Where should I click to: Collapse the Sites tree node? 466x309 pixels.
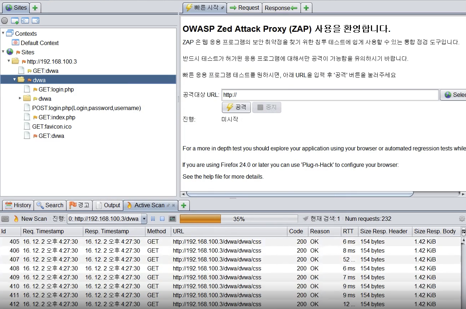[x=3, y=51]
